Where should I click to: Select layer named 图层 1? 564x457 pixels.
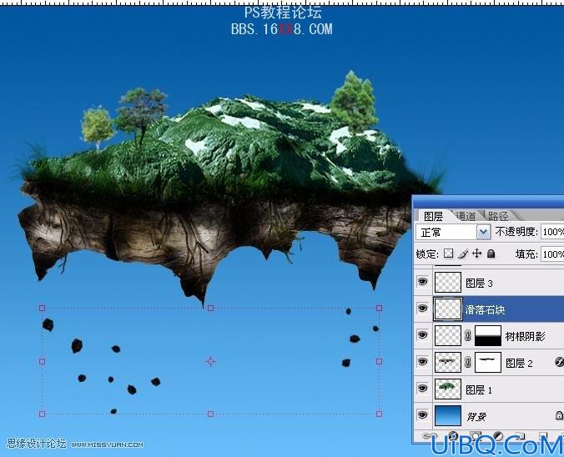click(479, 389)
